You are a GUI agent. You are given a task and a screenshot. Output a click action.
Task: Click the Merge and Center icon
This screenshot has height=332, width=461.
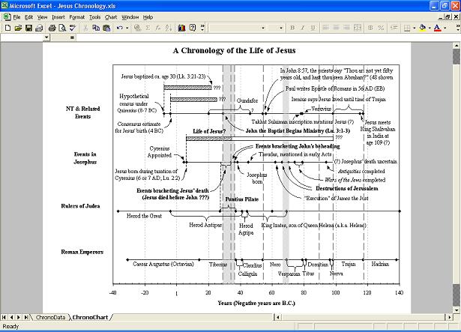[x=358, y=28]
